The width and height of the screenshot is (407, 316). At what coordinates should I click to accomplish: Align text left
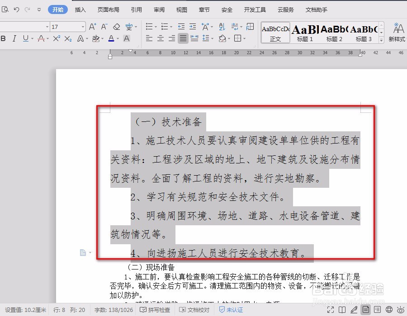pyautogui.click(x=149, y=38)
